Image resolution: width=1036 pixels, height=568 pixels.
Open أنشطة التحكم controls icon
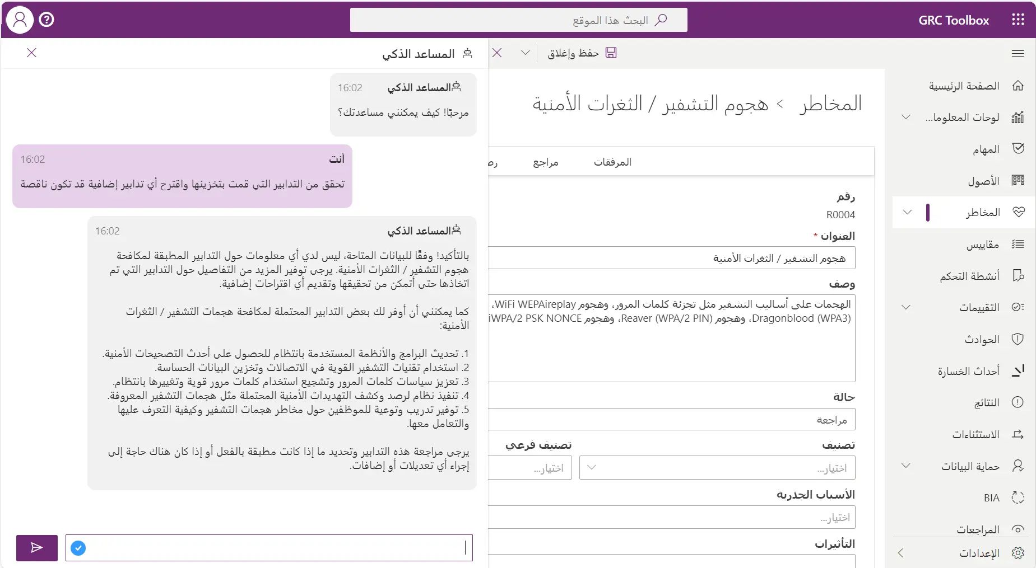(x=1018, y=276)
